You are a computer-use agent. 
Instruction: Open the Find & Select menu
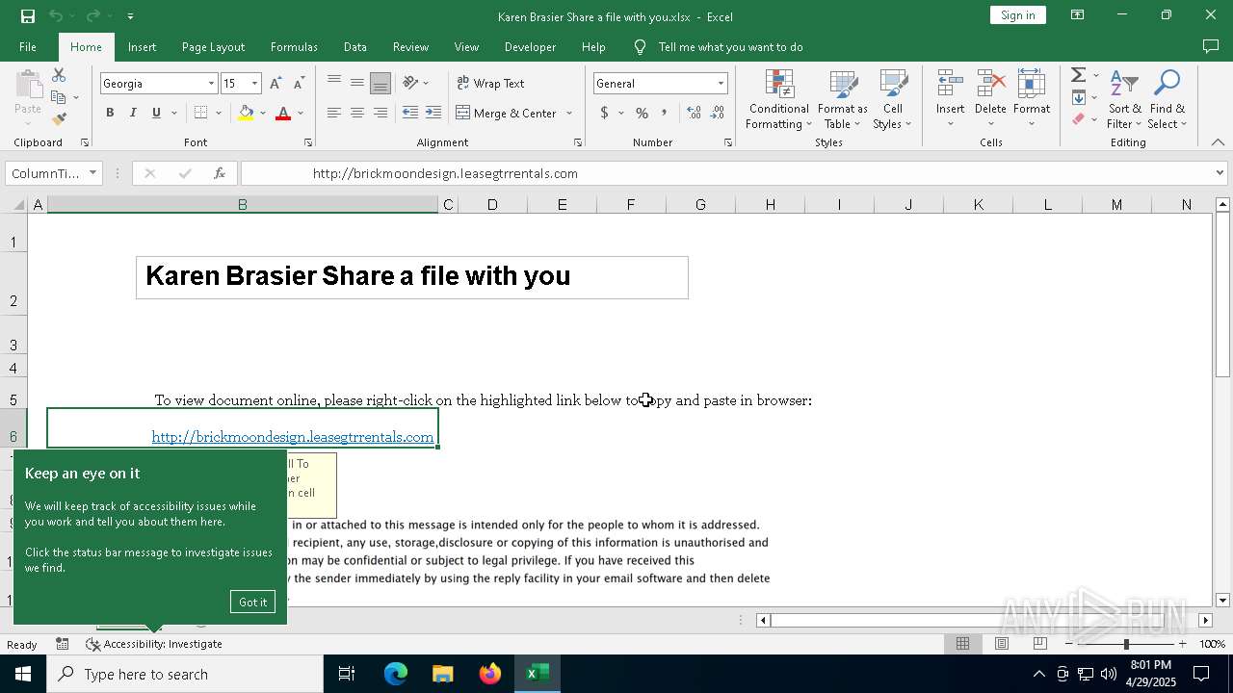click(1167, 100)
